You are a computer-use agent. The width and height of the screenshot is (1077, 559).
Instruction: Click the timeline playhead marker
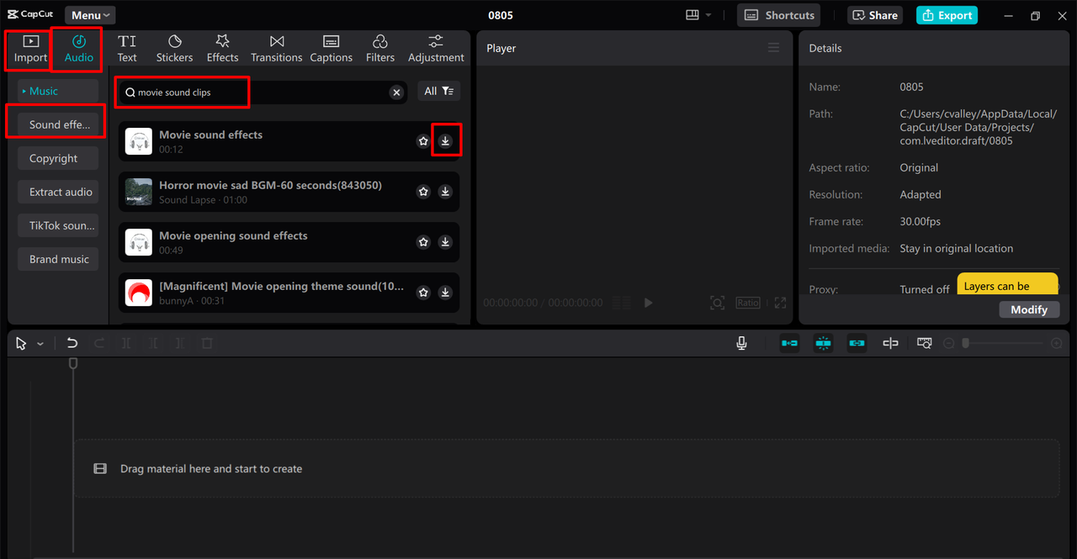coord(73,363)
